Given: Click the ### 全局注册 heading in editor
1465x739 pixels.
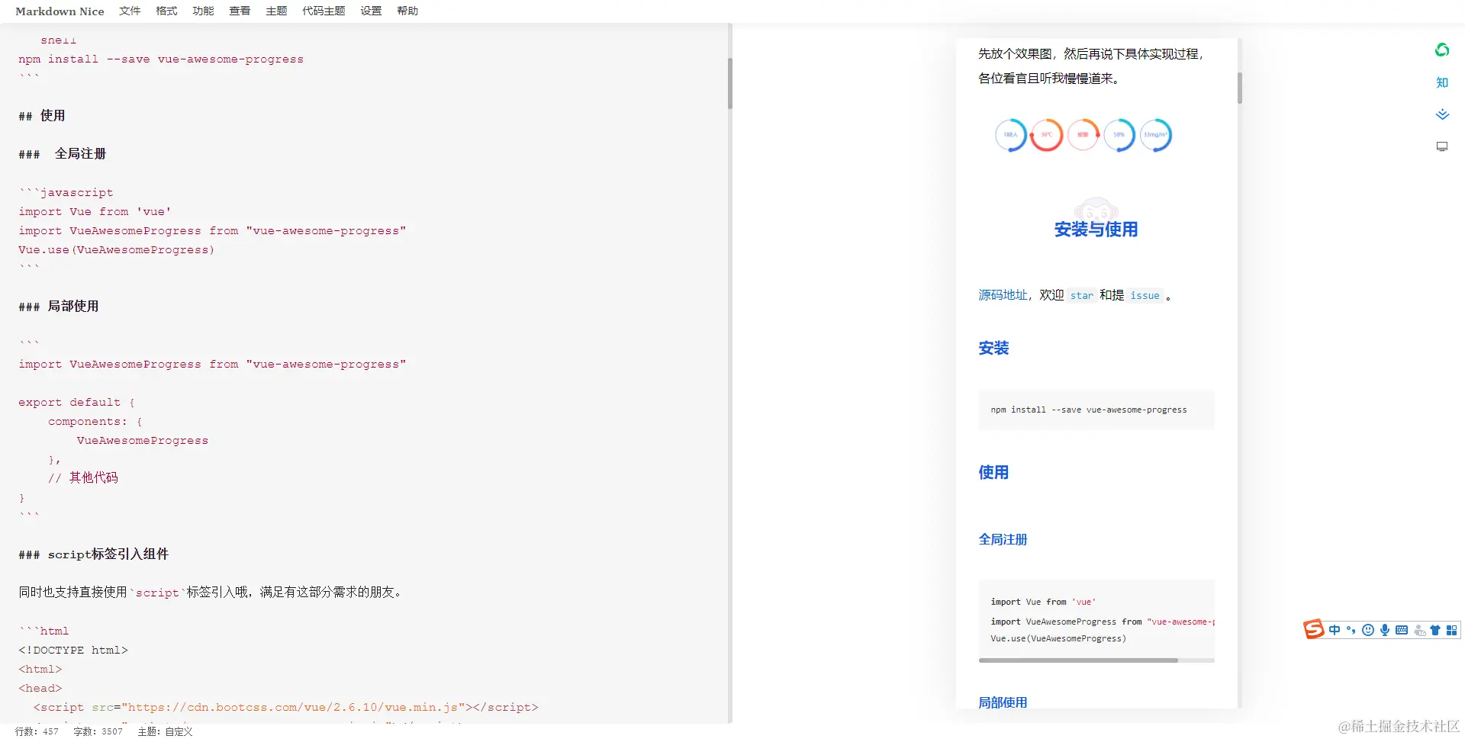Looking at the screenshot, I should [63, 154].
